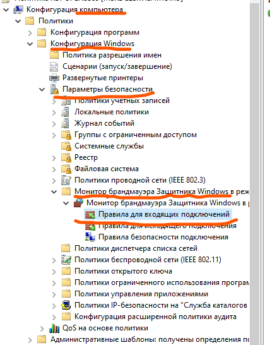The height and width of the screenshot is (345, 270).
Task: Expand the Реестр node
Action: (x=54, y=158)
